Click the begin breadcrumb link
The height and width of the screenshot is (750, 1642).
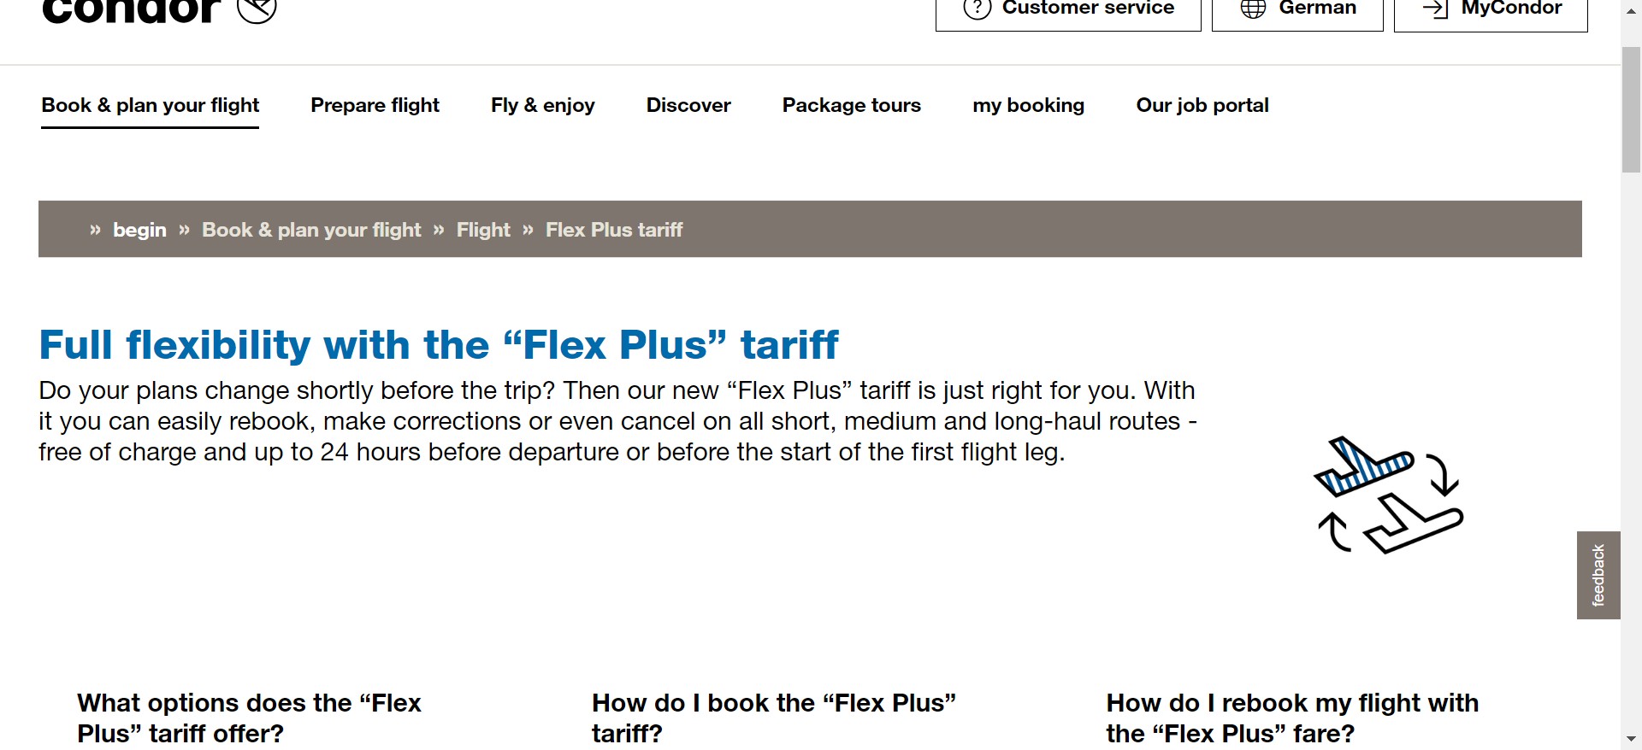139,230
